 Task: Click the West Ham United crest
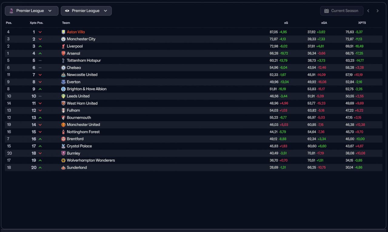[x=63, y=103]
